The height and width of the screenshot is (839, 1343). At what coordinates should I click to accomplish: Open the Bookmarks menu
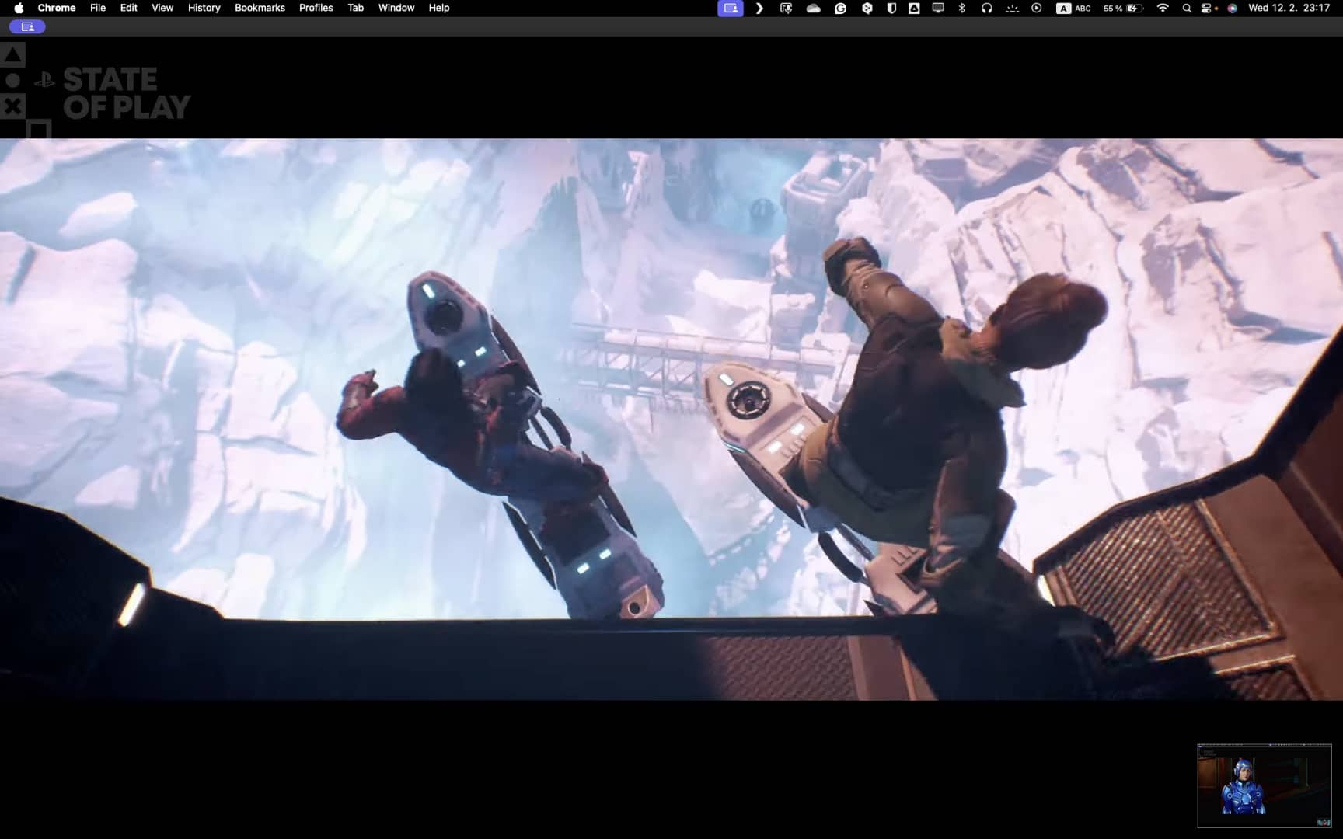point(260,8)
